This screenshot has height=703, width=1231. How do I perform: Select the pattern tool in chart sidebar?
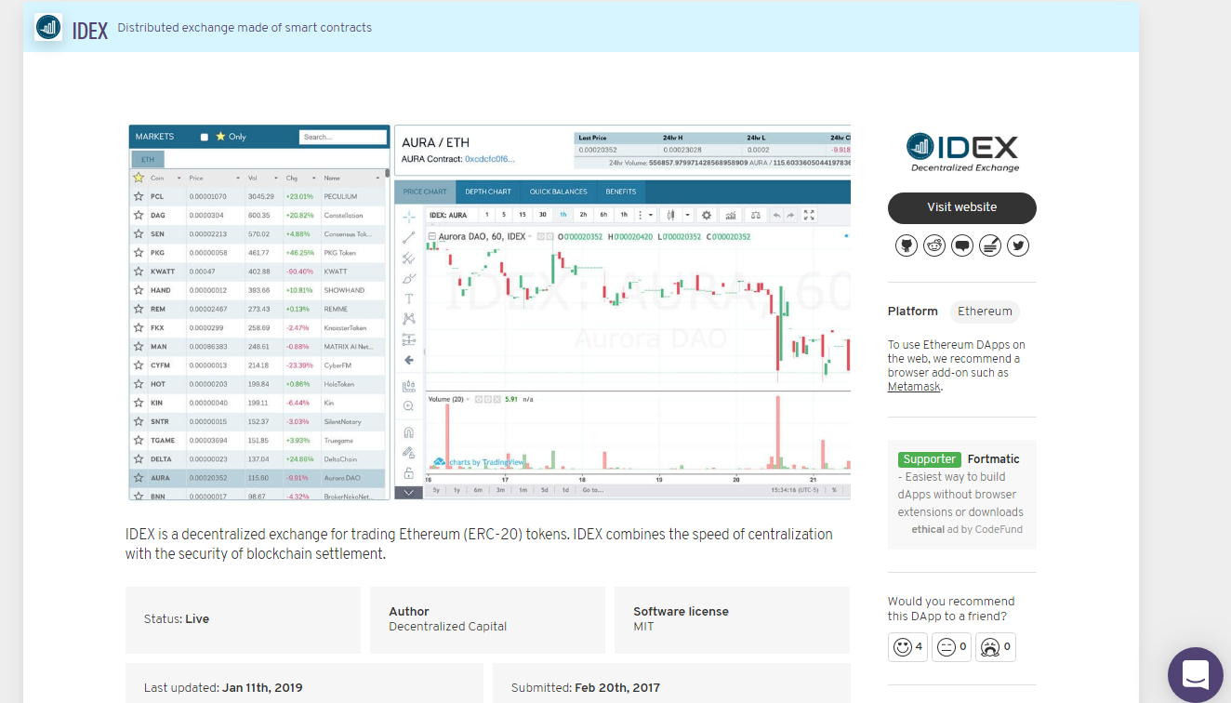pos(408,319)
